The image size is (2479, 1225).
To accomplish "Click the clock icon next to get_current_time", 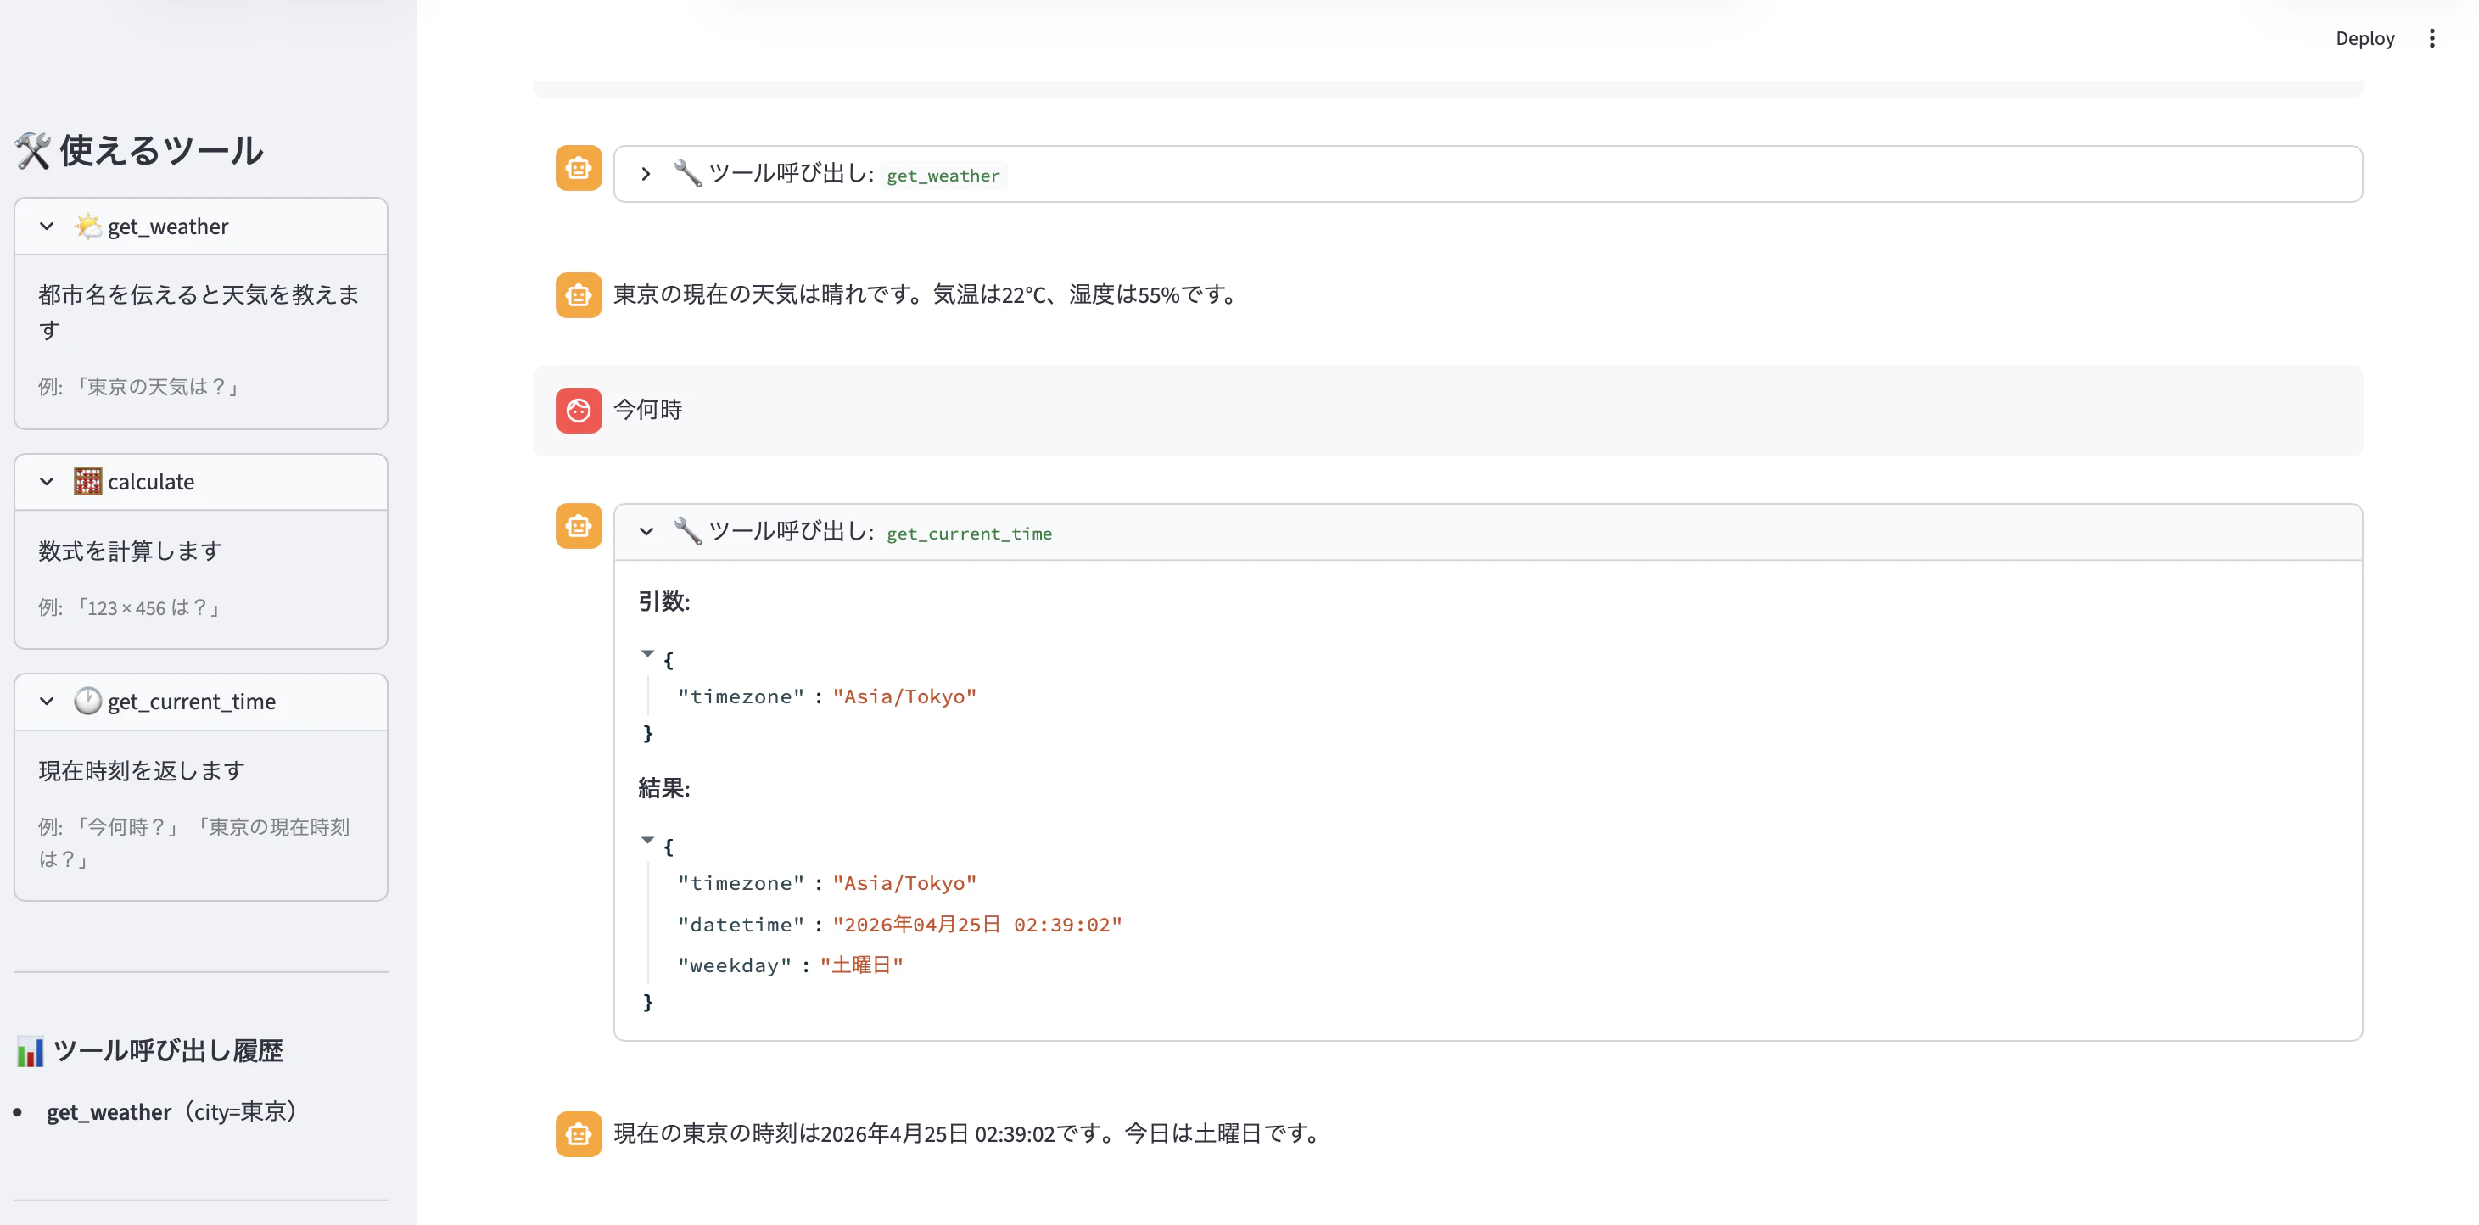I will [87, 702].
